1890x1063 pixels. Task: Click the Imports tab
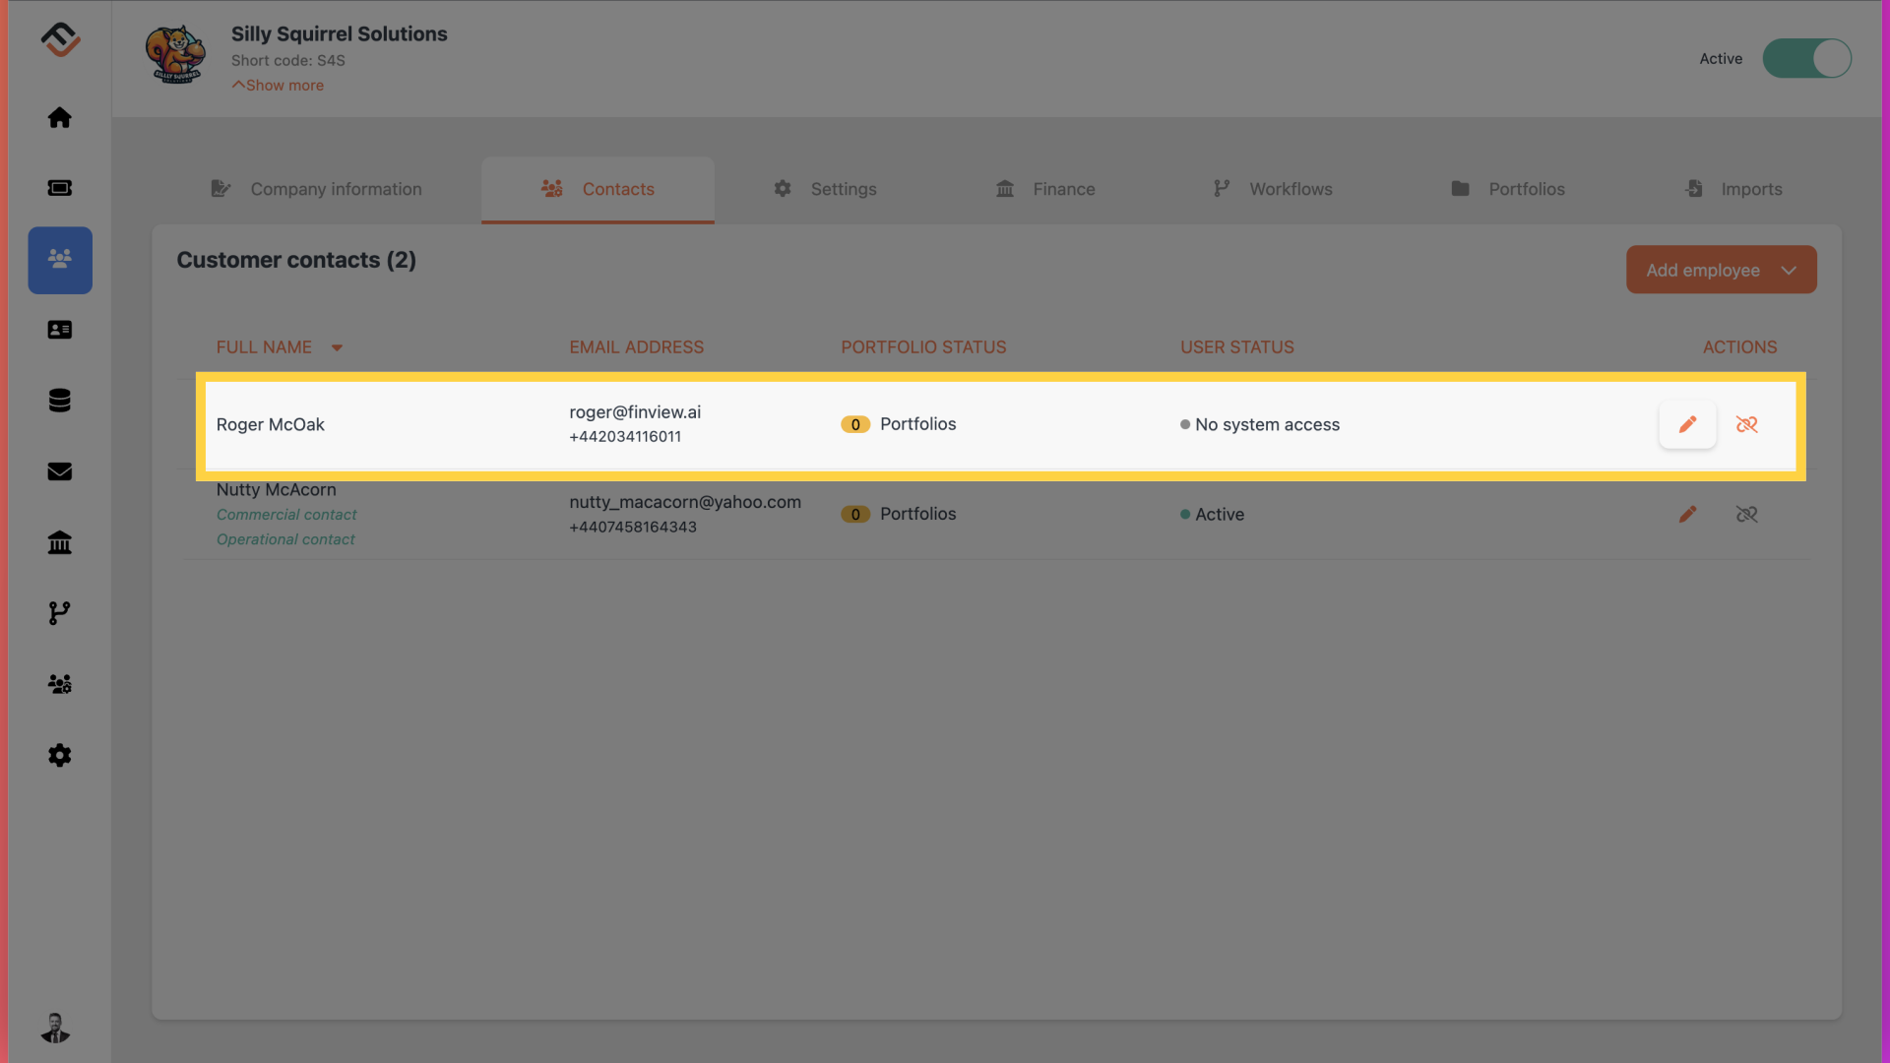[1751, 190]
